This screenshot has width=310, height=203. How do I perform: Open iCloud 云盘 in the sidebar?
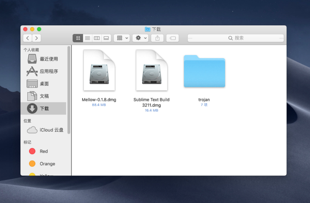pyautogui.click(x=51, y=130)
